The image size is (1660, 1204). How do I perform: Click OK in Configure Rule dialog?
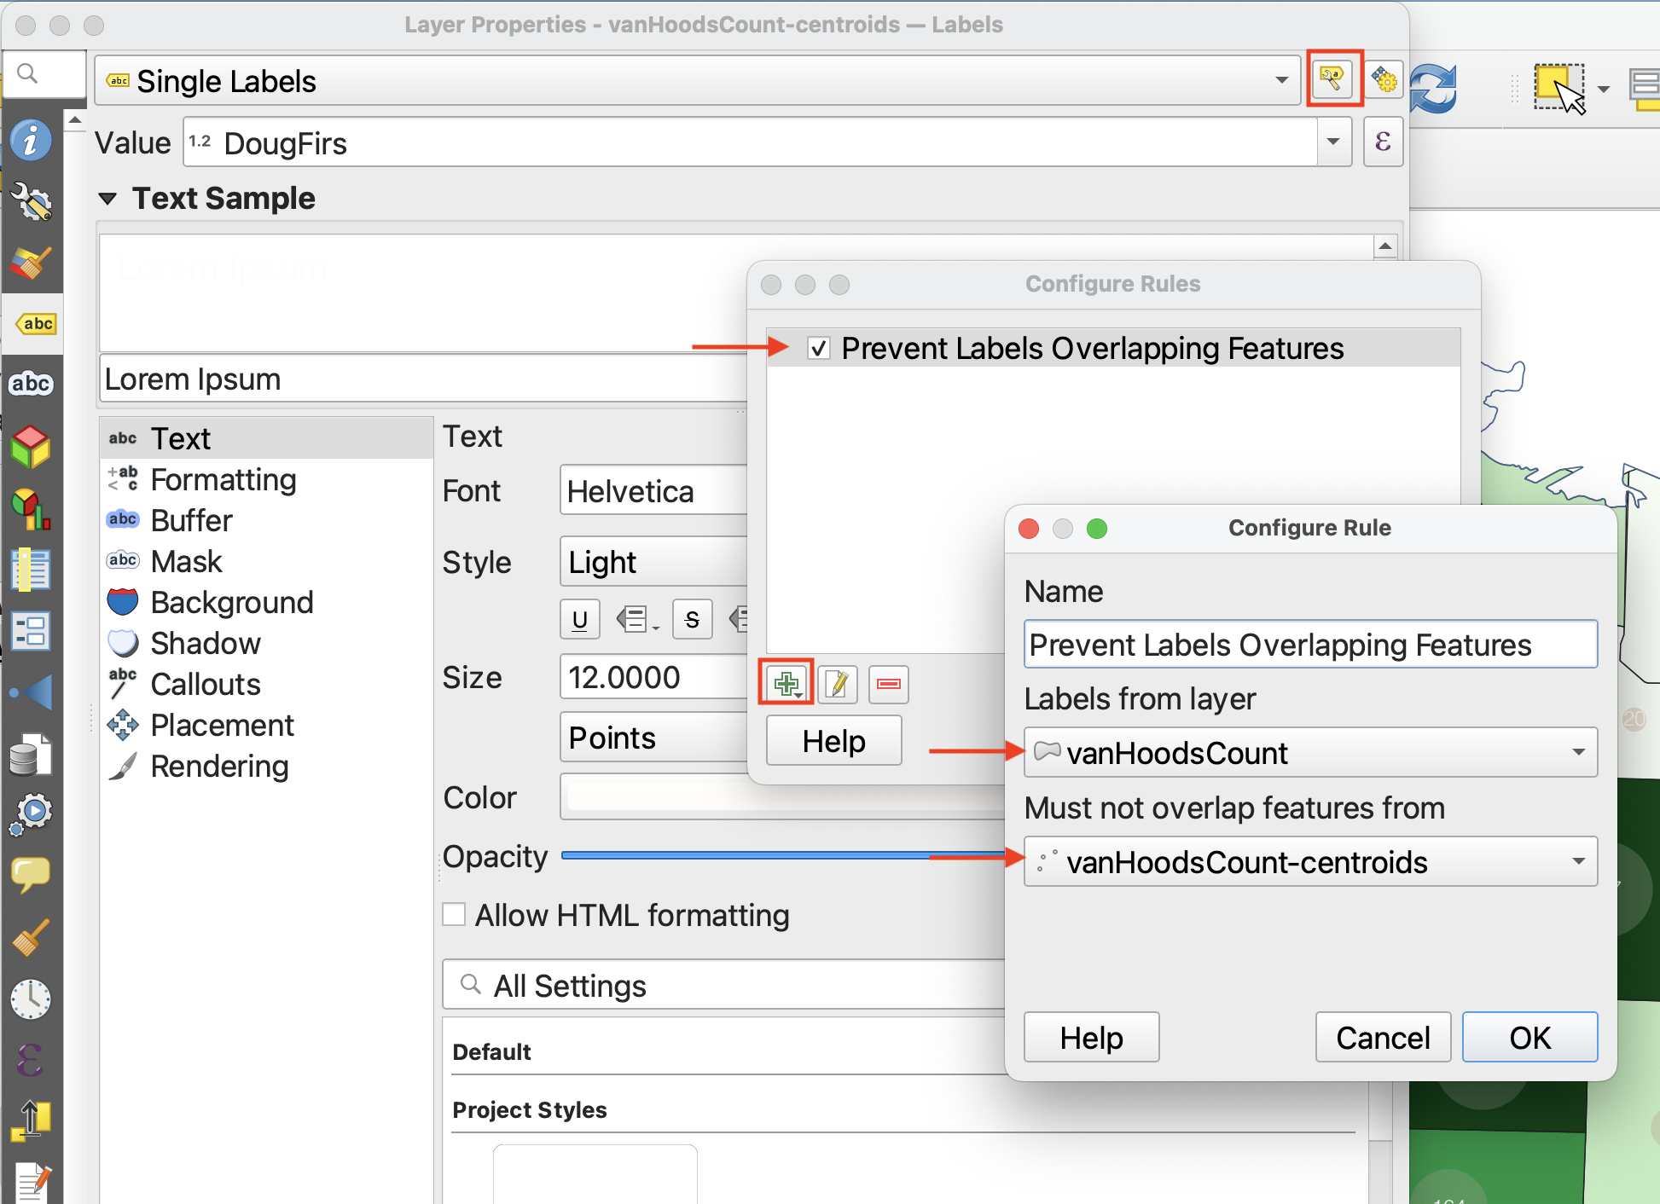pos(1529,1037)
